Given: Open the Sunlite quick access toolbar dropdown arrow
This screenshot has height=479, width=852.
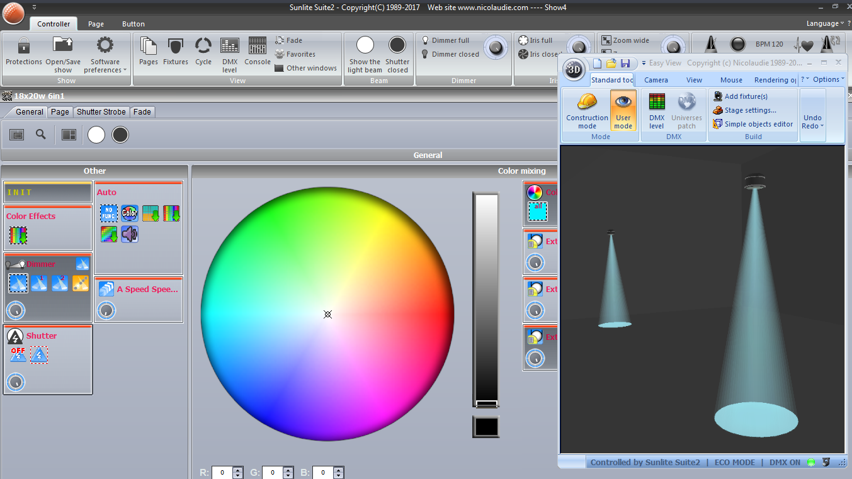Looking at the screenshot, I should 34,7.
